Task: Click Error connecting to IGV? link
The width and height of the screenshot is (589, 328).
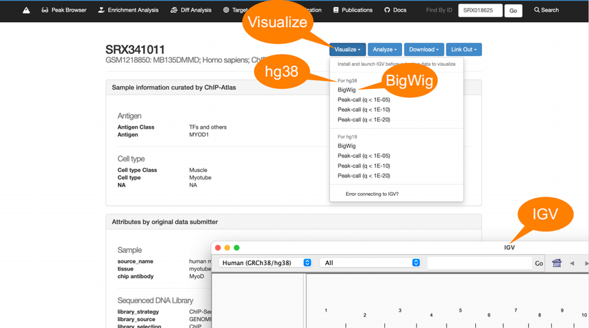Action: (372, 194)
